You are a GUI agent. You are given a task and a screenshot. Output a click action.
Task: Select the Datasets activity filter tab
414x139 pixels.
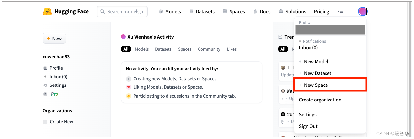(163, 49)
